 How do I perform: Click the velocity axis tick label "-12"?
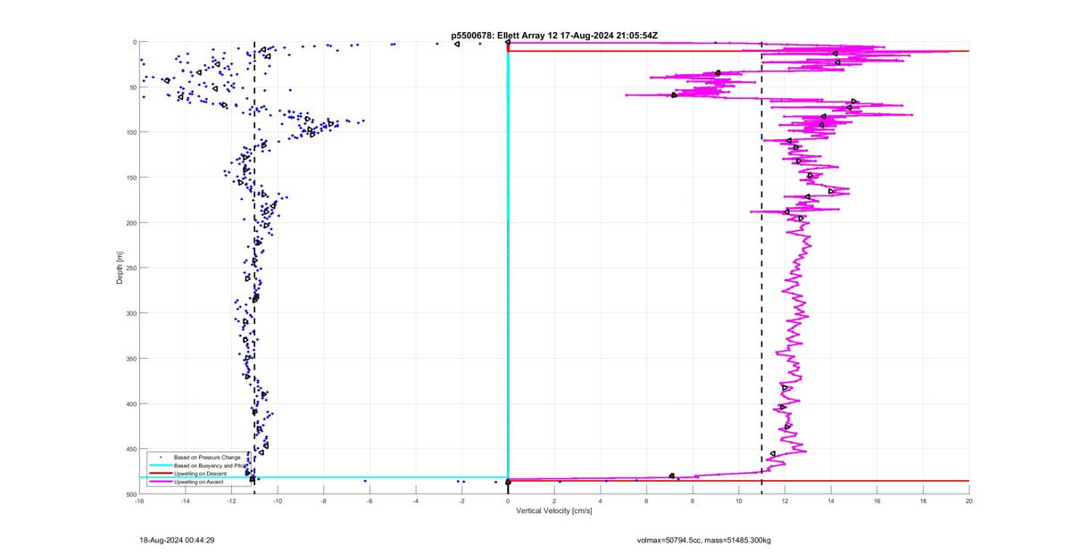coord(231,501)
